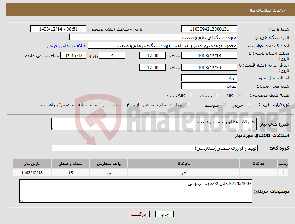This screenshot has height=224, width=295.
Task: Click the buyer organization name field
Action: [153, 37]
